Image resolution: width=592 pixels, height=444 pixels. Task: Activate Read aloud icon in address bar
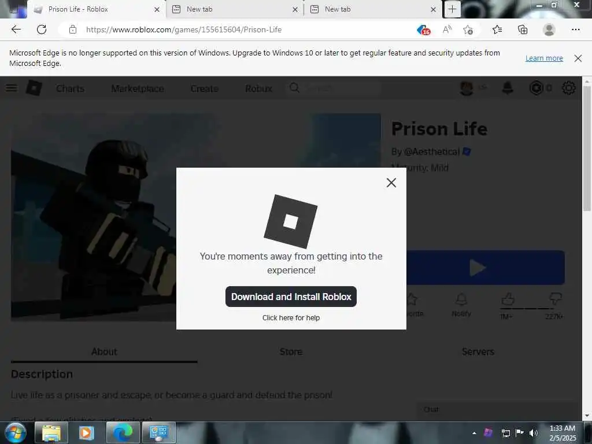click(447, 29)
